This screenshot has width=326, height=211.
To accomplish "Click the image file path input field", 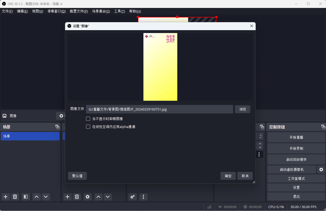I will pos(159,109).
